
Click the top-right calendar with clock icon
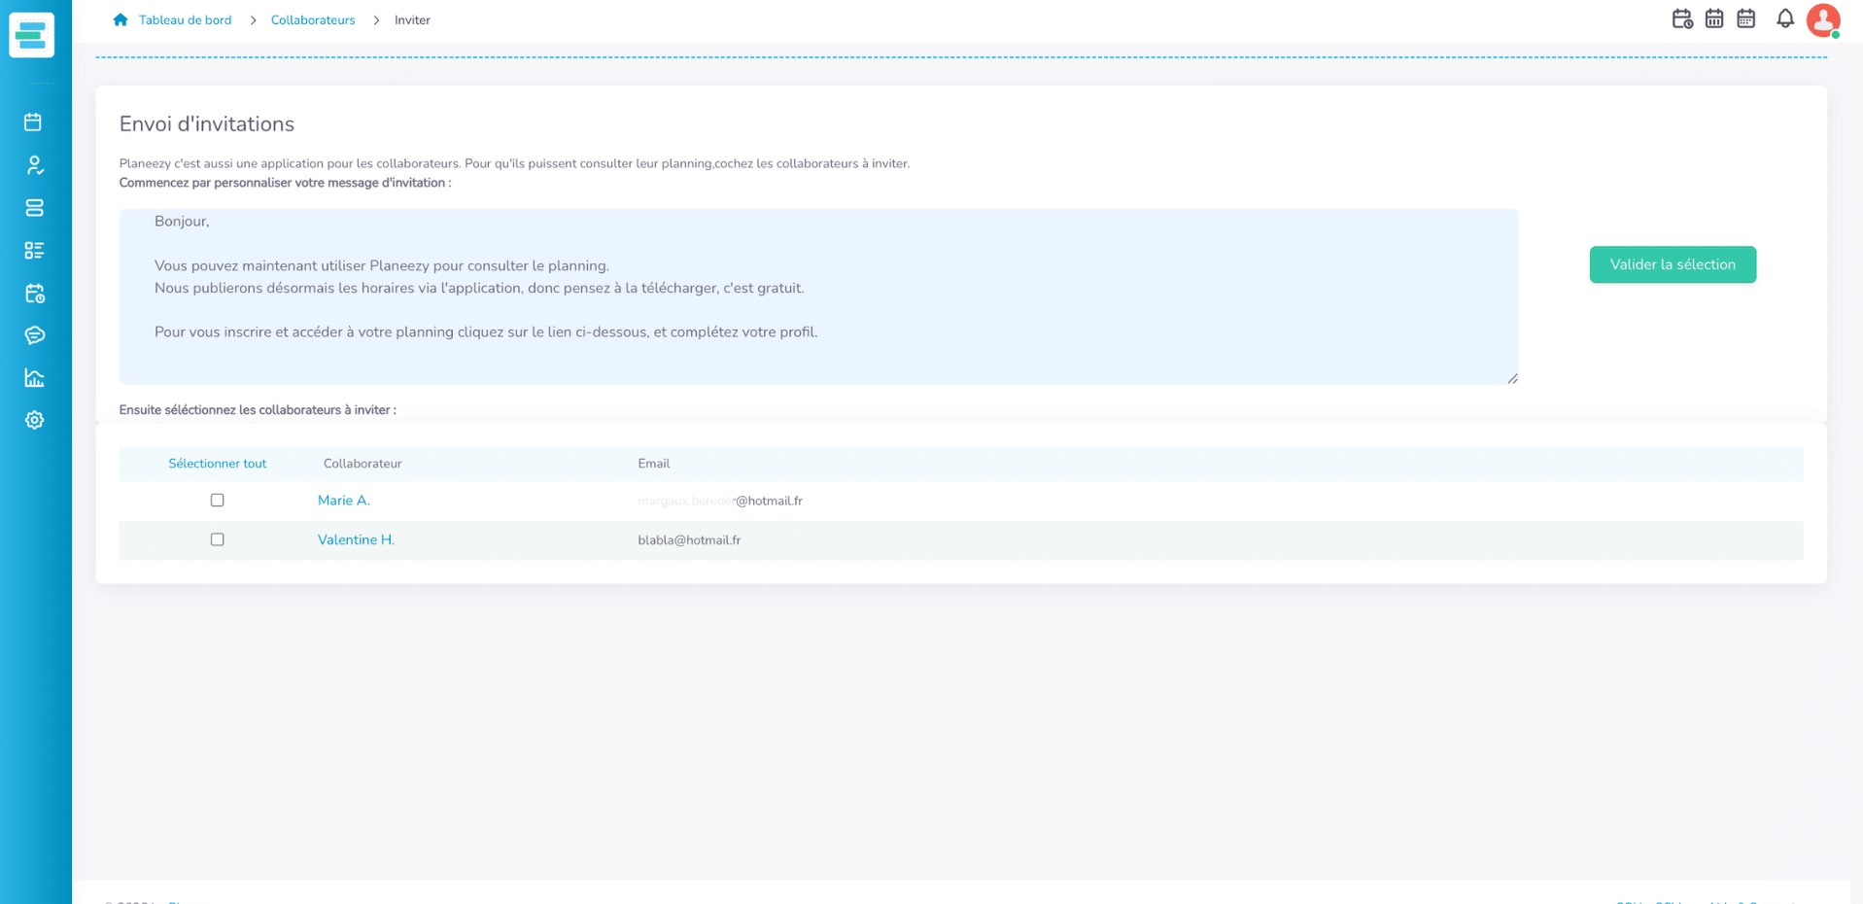point(1682,18)
